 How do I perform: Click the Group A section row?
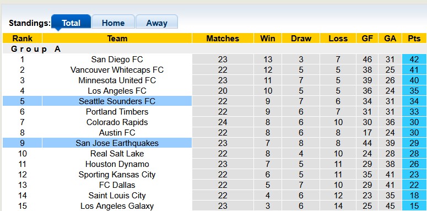pos(214,48)
